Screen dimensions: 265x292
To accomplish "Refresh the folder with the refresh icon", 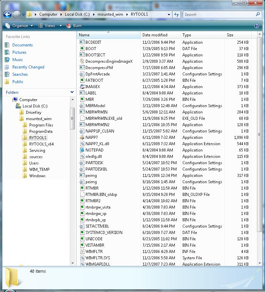I will point(176,14).
